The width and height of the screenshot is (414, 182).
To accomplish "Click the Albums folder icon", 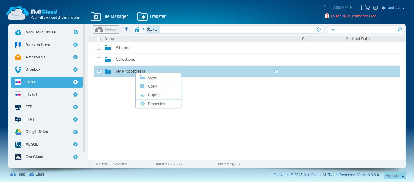I will click(x=108, y=47).
